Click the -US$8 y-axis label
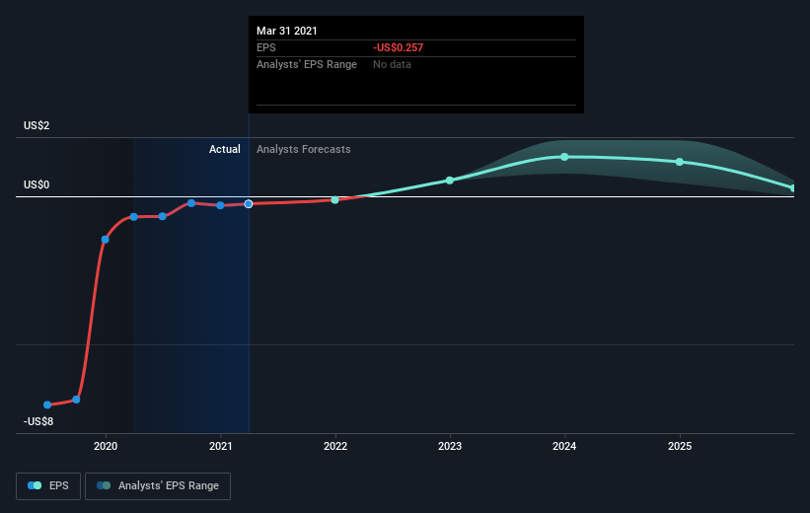Image resolution: width=810 pixels, height=513 pixels. pos(38,421)
